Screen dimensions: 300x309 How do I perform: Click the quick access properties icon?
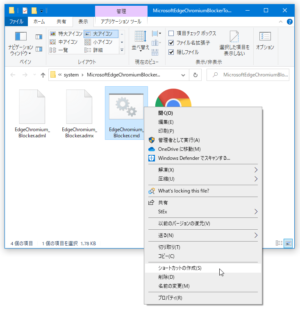25,11
